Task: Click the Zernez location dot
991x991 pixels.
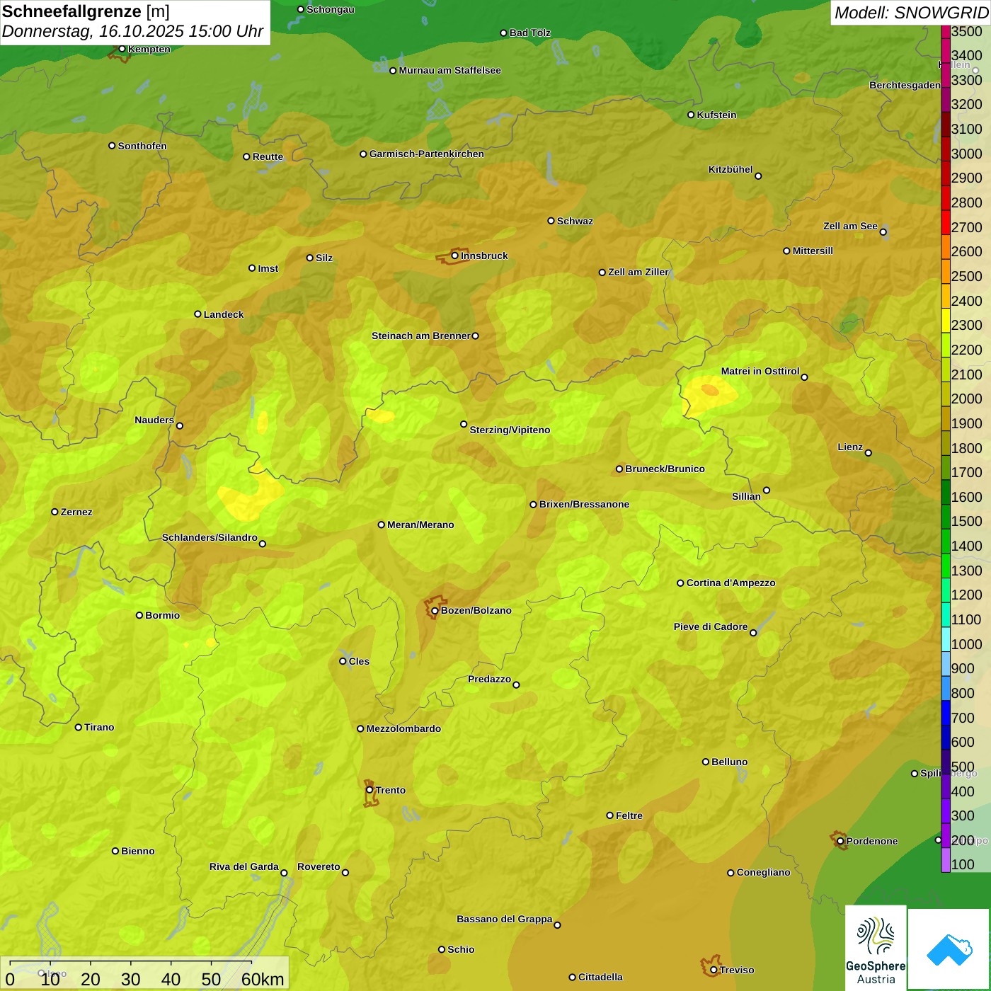Action: (x=55, y=512)
